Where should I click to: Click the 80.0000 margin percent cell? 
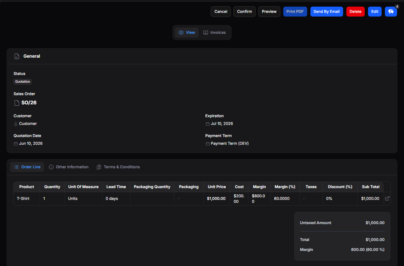(285, 199)
